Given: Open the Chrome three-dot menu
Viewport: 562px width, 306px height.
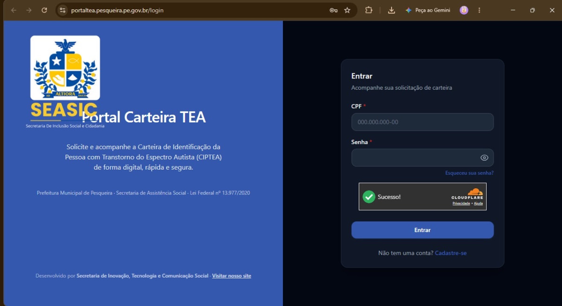Looking at the screenshot, I should click(479, 10).
